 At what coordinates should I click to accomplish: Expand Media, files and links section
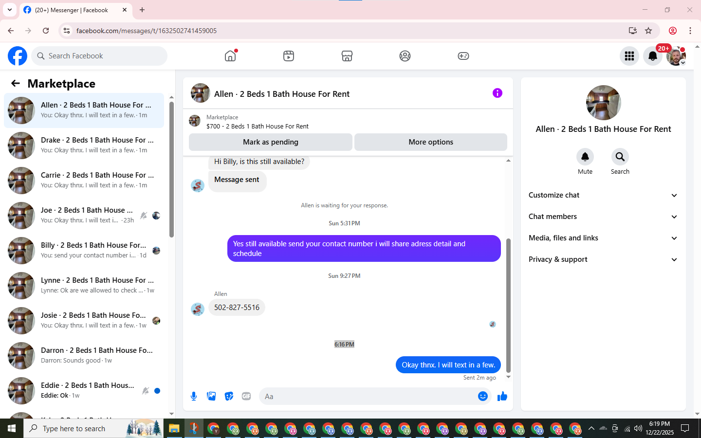pyautogui.click(x=603, y=238)
